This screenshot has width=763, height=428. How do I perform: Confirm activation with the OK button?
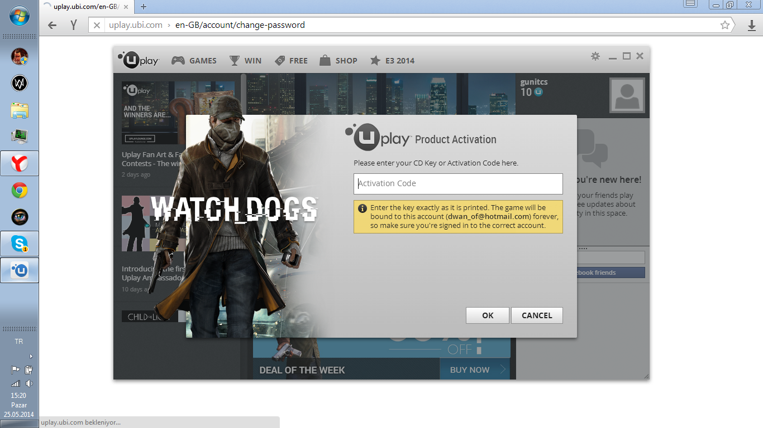tap(488, 315)
